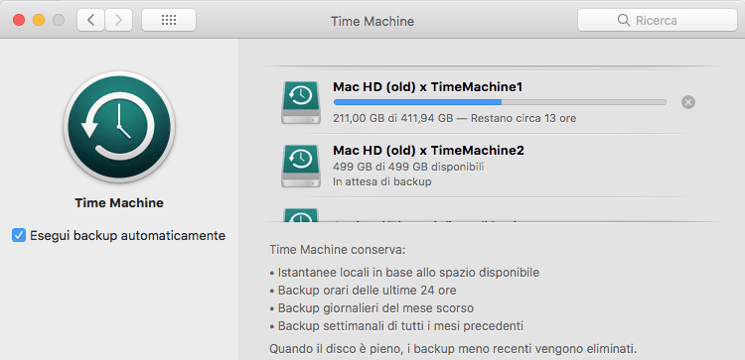This screenshot has height=360, width=745.
Task: Close the window with the red button
Action: (x=19, y=21)
